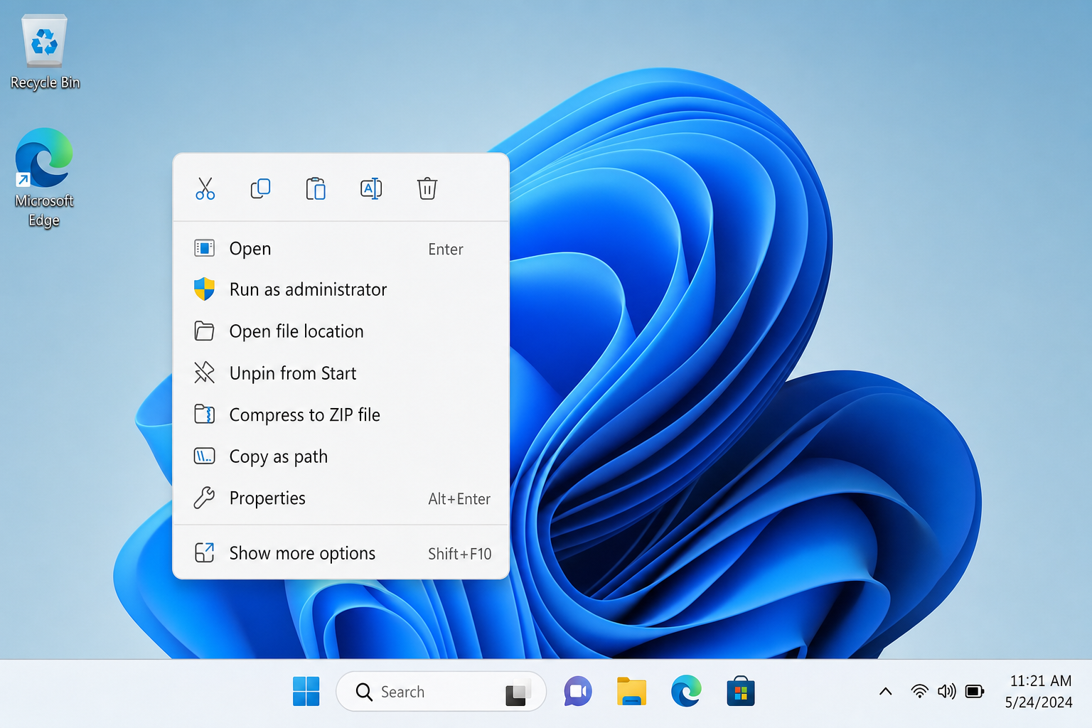Select the Recycle Bin desktop icon

tap(45, 52)
